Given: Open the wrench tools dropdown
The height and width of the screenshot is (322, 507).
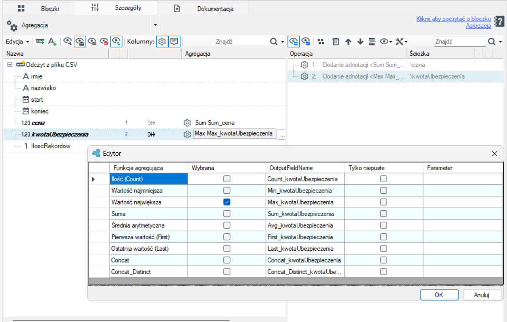Looking at the screenshot, I should click(401, 42).
